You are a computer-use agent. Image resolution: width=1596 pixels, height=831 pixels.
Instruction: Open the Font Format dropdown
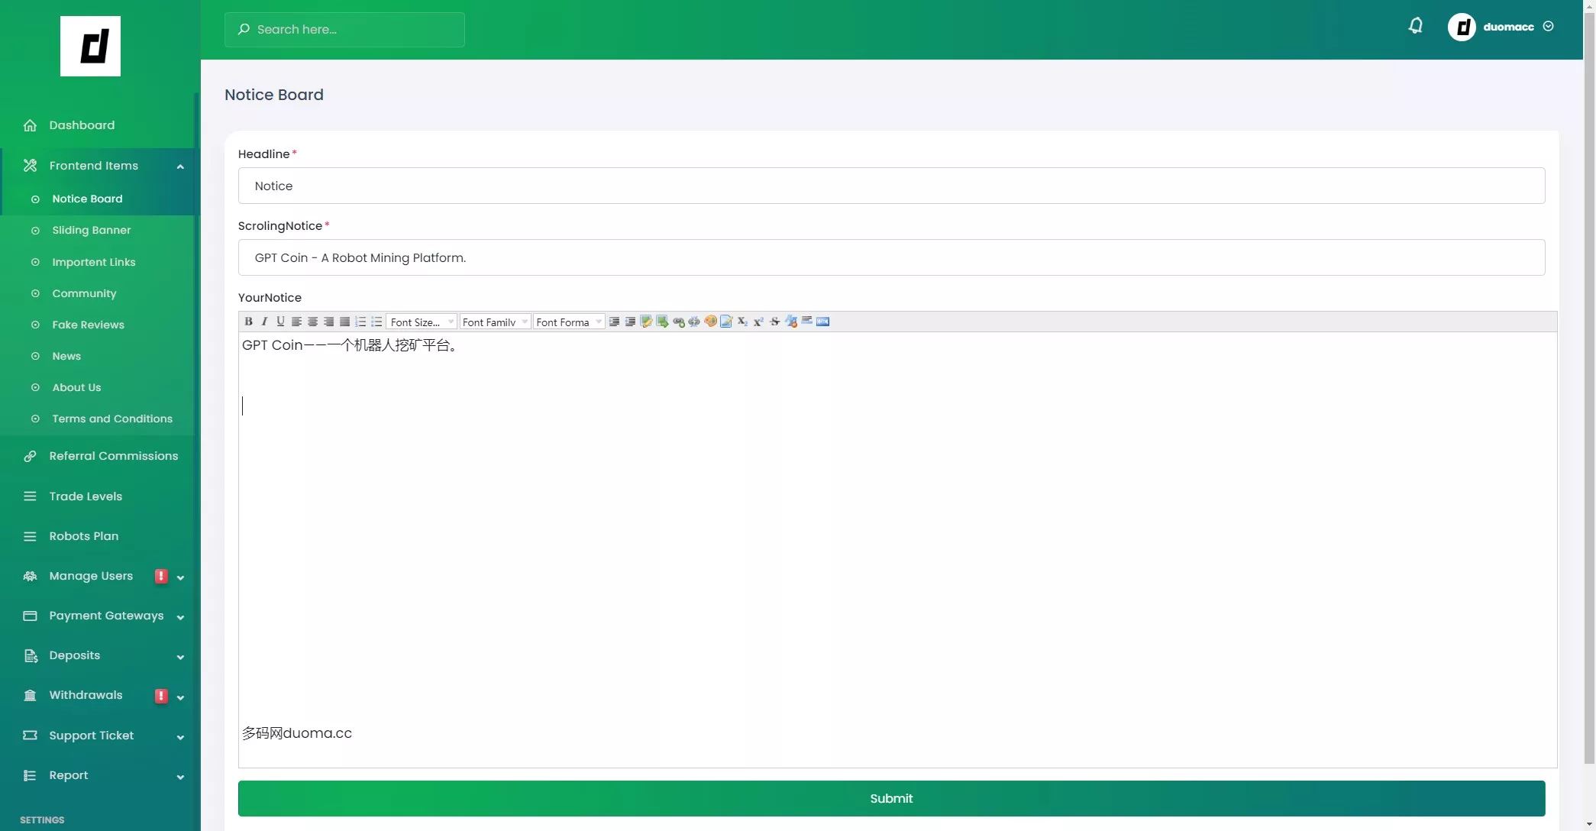(569, 322)
